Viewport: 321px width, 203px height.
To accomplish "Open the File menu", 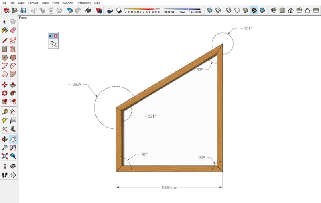I will point(4,3).
